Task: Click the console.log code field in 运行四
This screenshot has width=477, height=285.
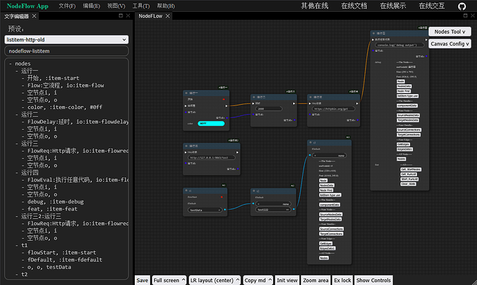Action: click(x=400, y=45)
